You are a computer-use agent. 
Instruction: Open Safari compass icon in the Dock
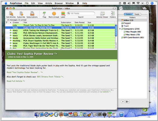coord(46,114)
